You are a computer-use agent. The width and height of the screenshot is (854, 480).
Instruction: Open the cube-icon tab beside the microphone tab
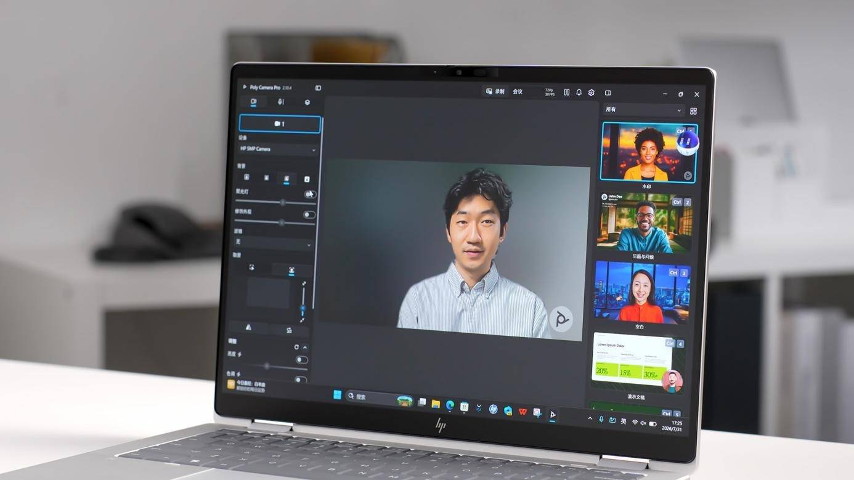[307, 102]
